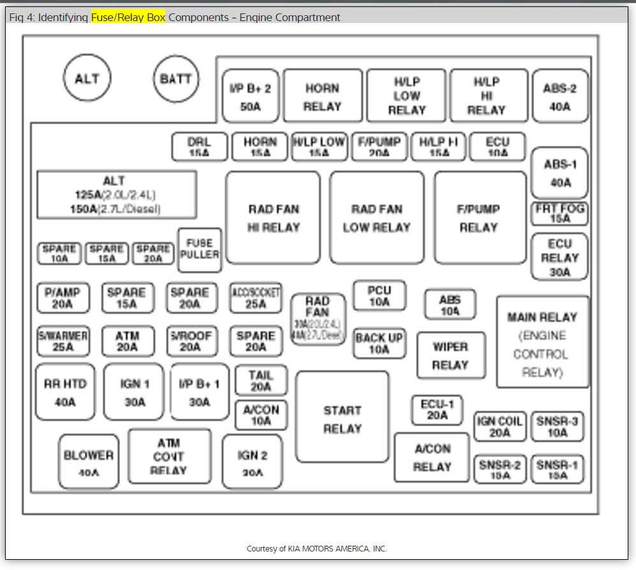Select the H/LP LOW RELAY box
Viewport: 636px width, 570px height.
pos(406,96)
